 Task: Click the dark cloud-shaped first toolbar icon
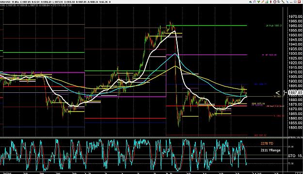point(251,2)
